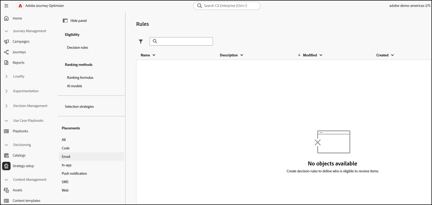Image resolution: width=432 pixels, height=205 pixels.
Task: Open the Description column dropdown
Action: click(242, 55)
